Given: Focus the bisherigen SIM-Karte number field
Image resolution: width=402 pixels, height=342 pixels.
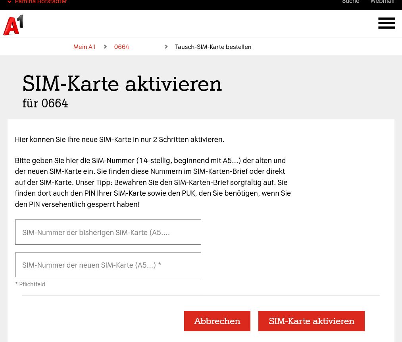Looking at the screenshot, I should [108, 232].
